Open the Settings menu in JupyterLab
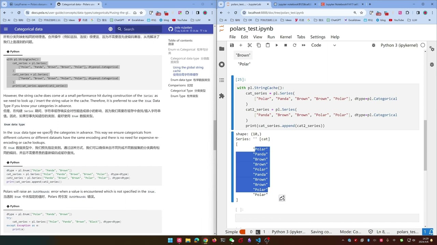Image resolution: width=437 pixels, height=245 pixels. (318, 37)
